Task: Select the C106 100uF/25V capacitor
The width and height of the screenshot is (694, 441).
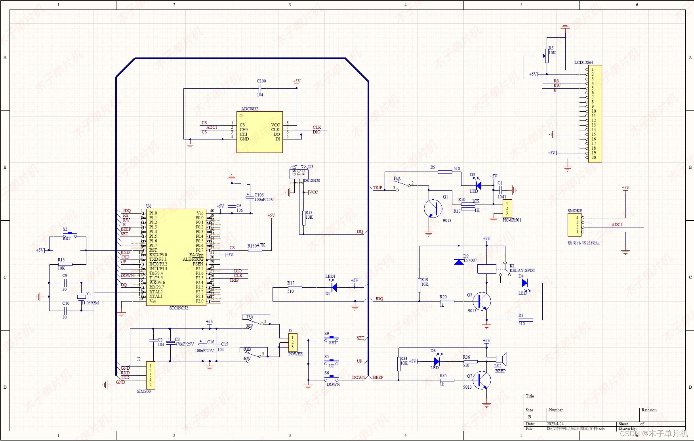Action: tap(250, 197)
